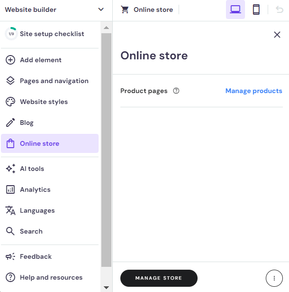Click the Help and resources question icon

click(x=10, y=277)
